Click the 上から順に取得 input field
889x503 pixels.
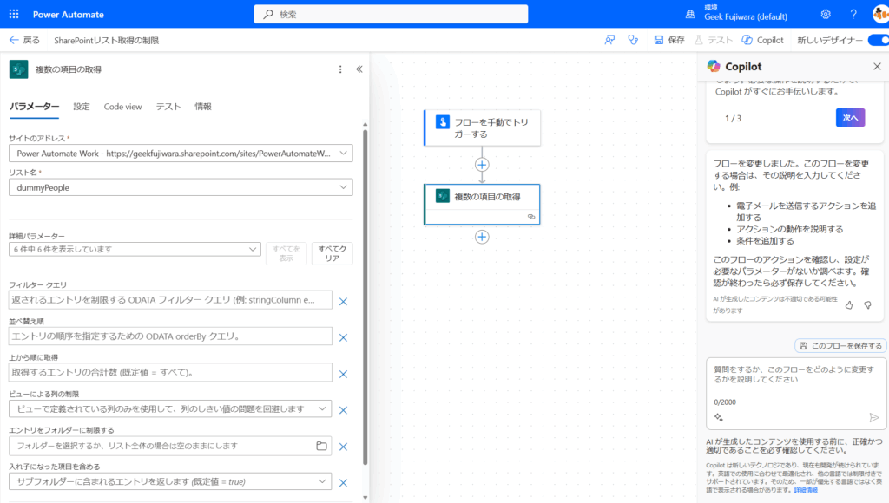pyautogui.click(x=170, y=372)
